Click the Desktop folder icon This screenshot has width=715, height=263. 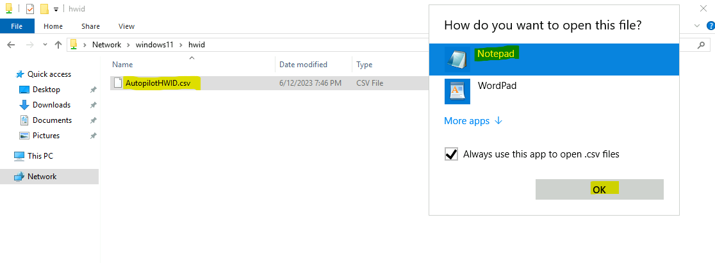(x=24, y=90)
